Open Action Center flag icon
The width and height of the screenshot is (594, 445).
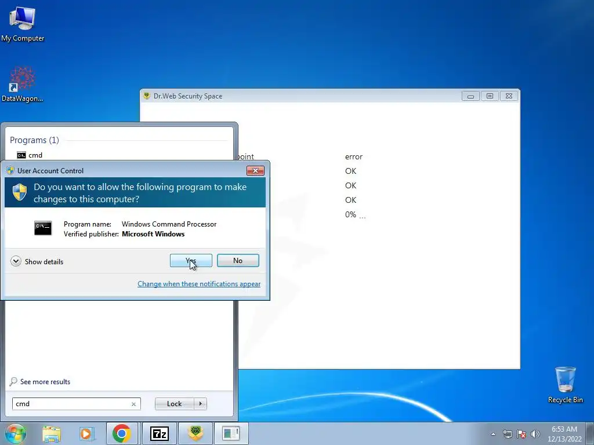coord(521,434)
